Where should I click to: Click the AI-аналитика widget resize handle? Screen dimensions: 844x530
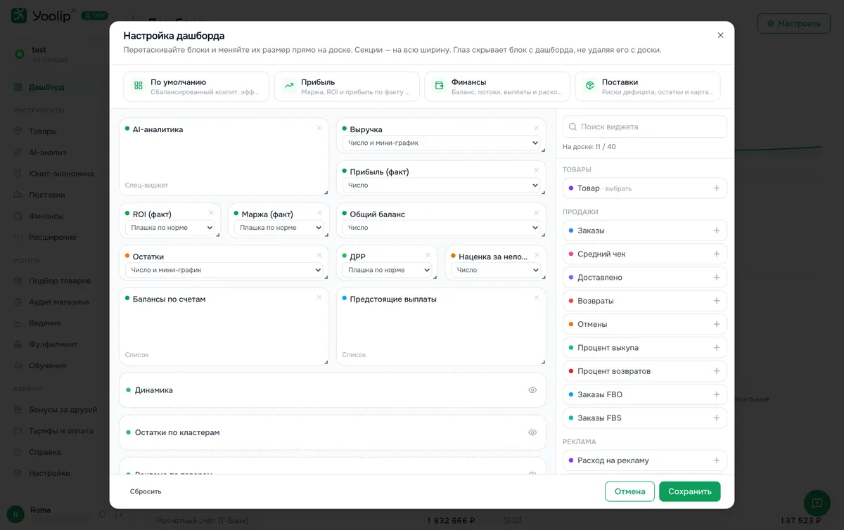click(325, 191)
